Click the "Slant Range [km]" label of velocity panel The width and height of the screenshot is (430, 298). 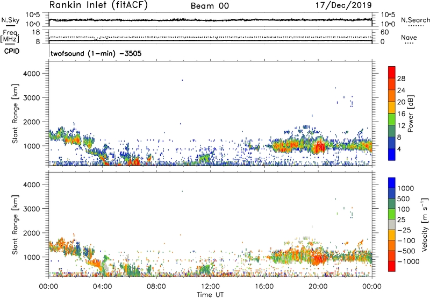(15, 224)
